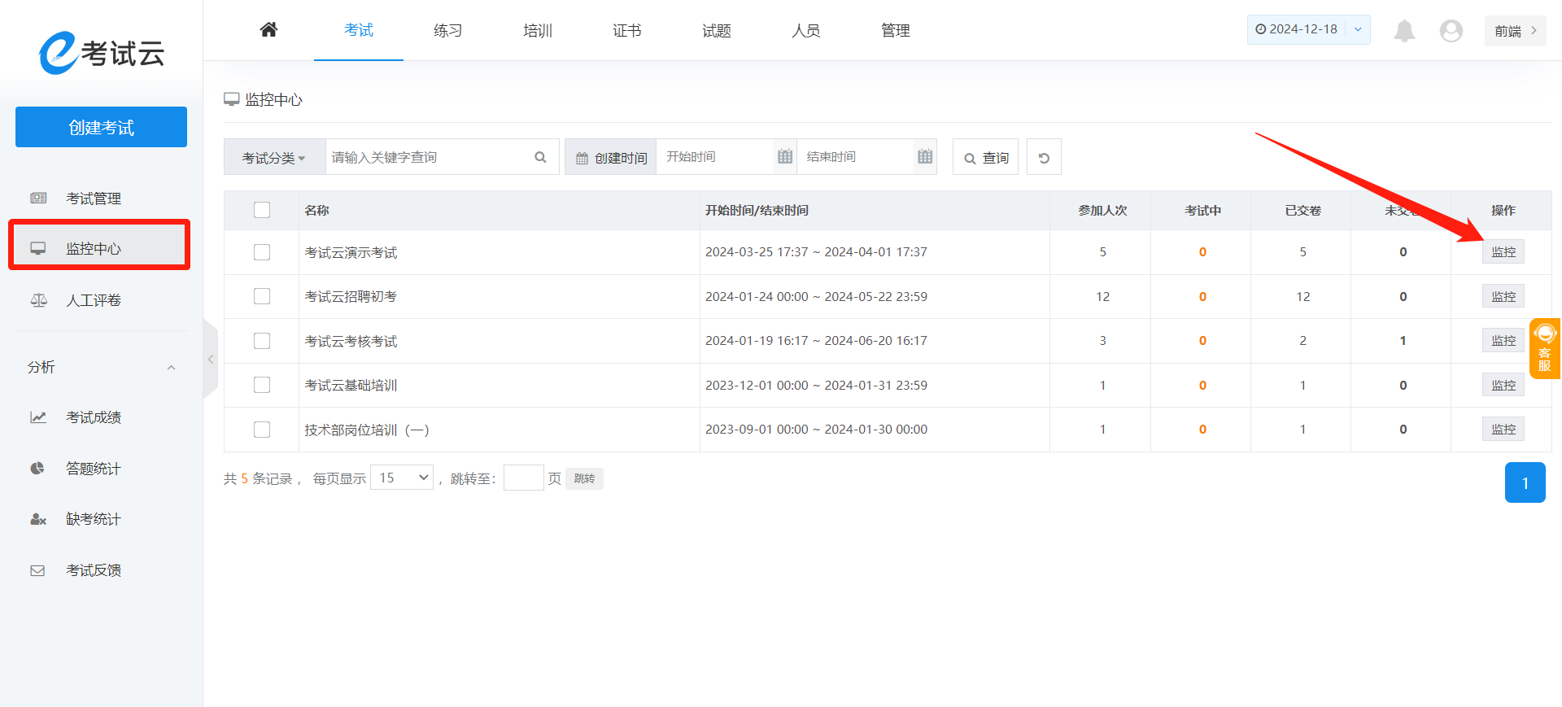Click the search magnifier in keyword field
The height and width of the screenshot is (707, 1562).
point(540,157)
